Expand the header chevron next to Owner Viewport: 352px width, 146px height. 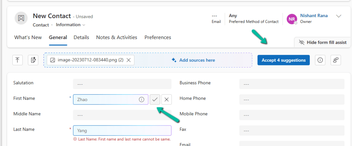tap(339, 16)
